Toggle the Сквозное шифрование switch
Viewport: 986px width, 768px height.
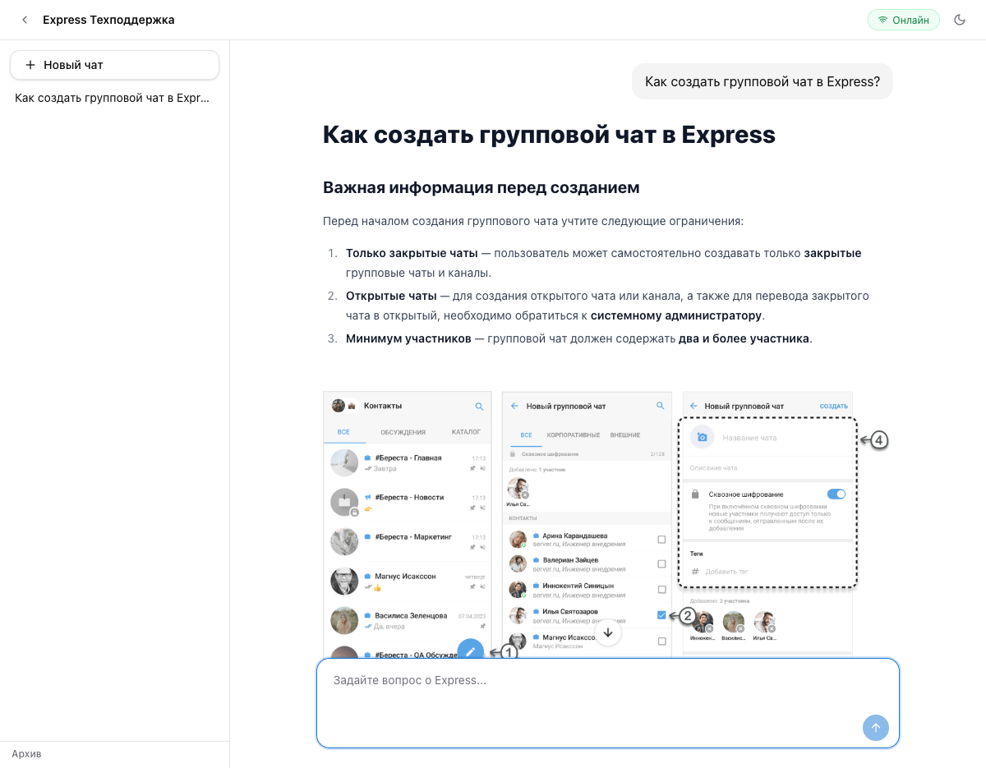click(836, 494)
